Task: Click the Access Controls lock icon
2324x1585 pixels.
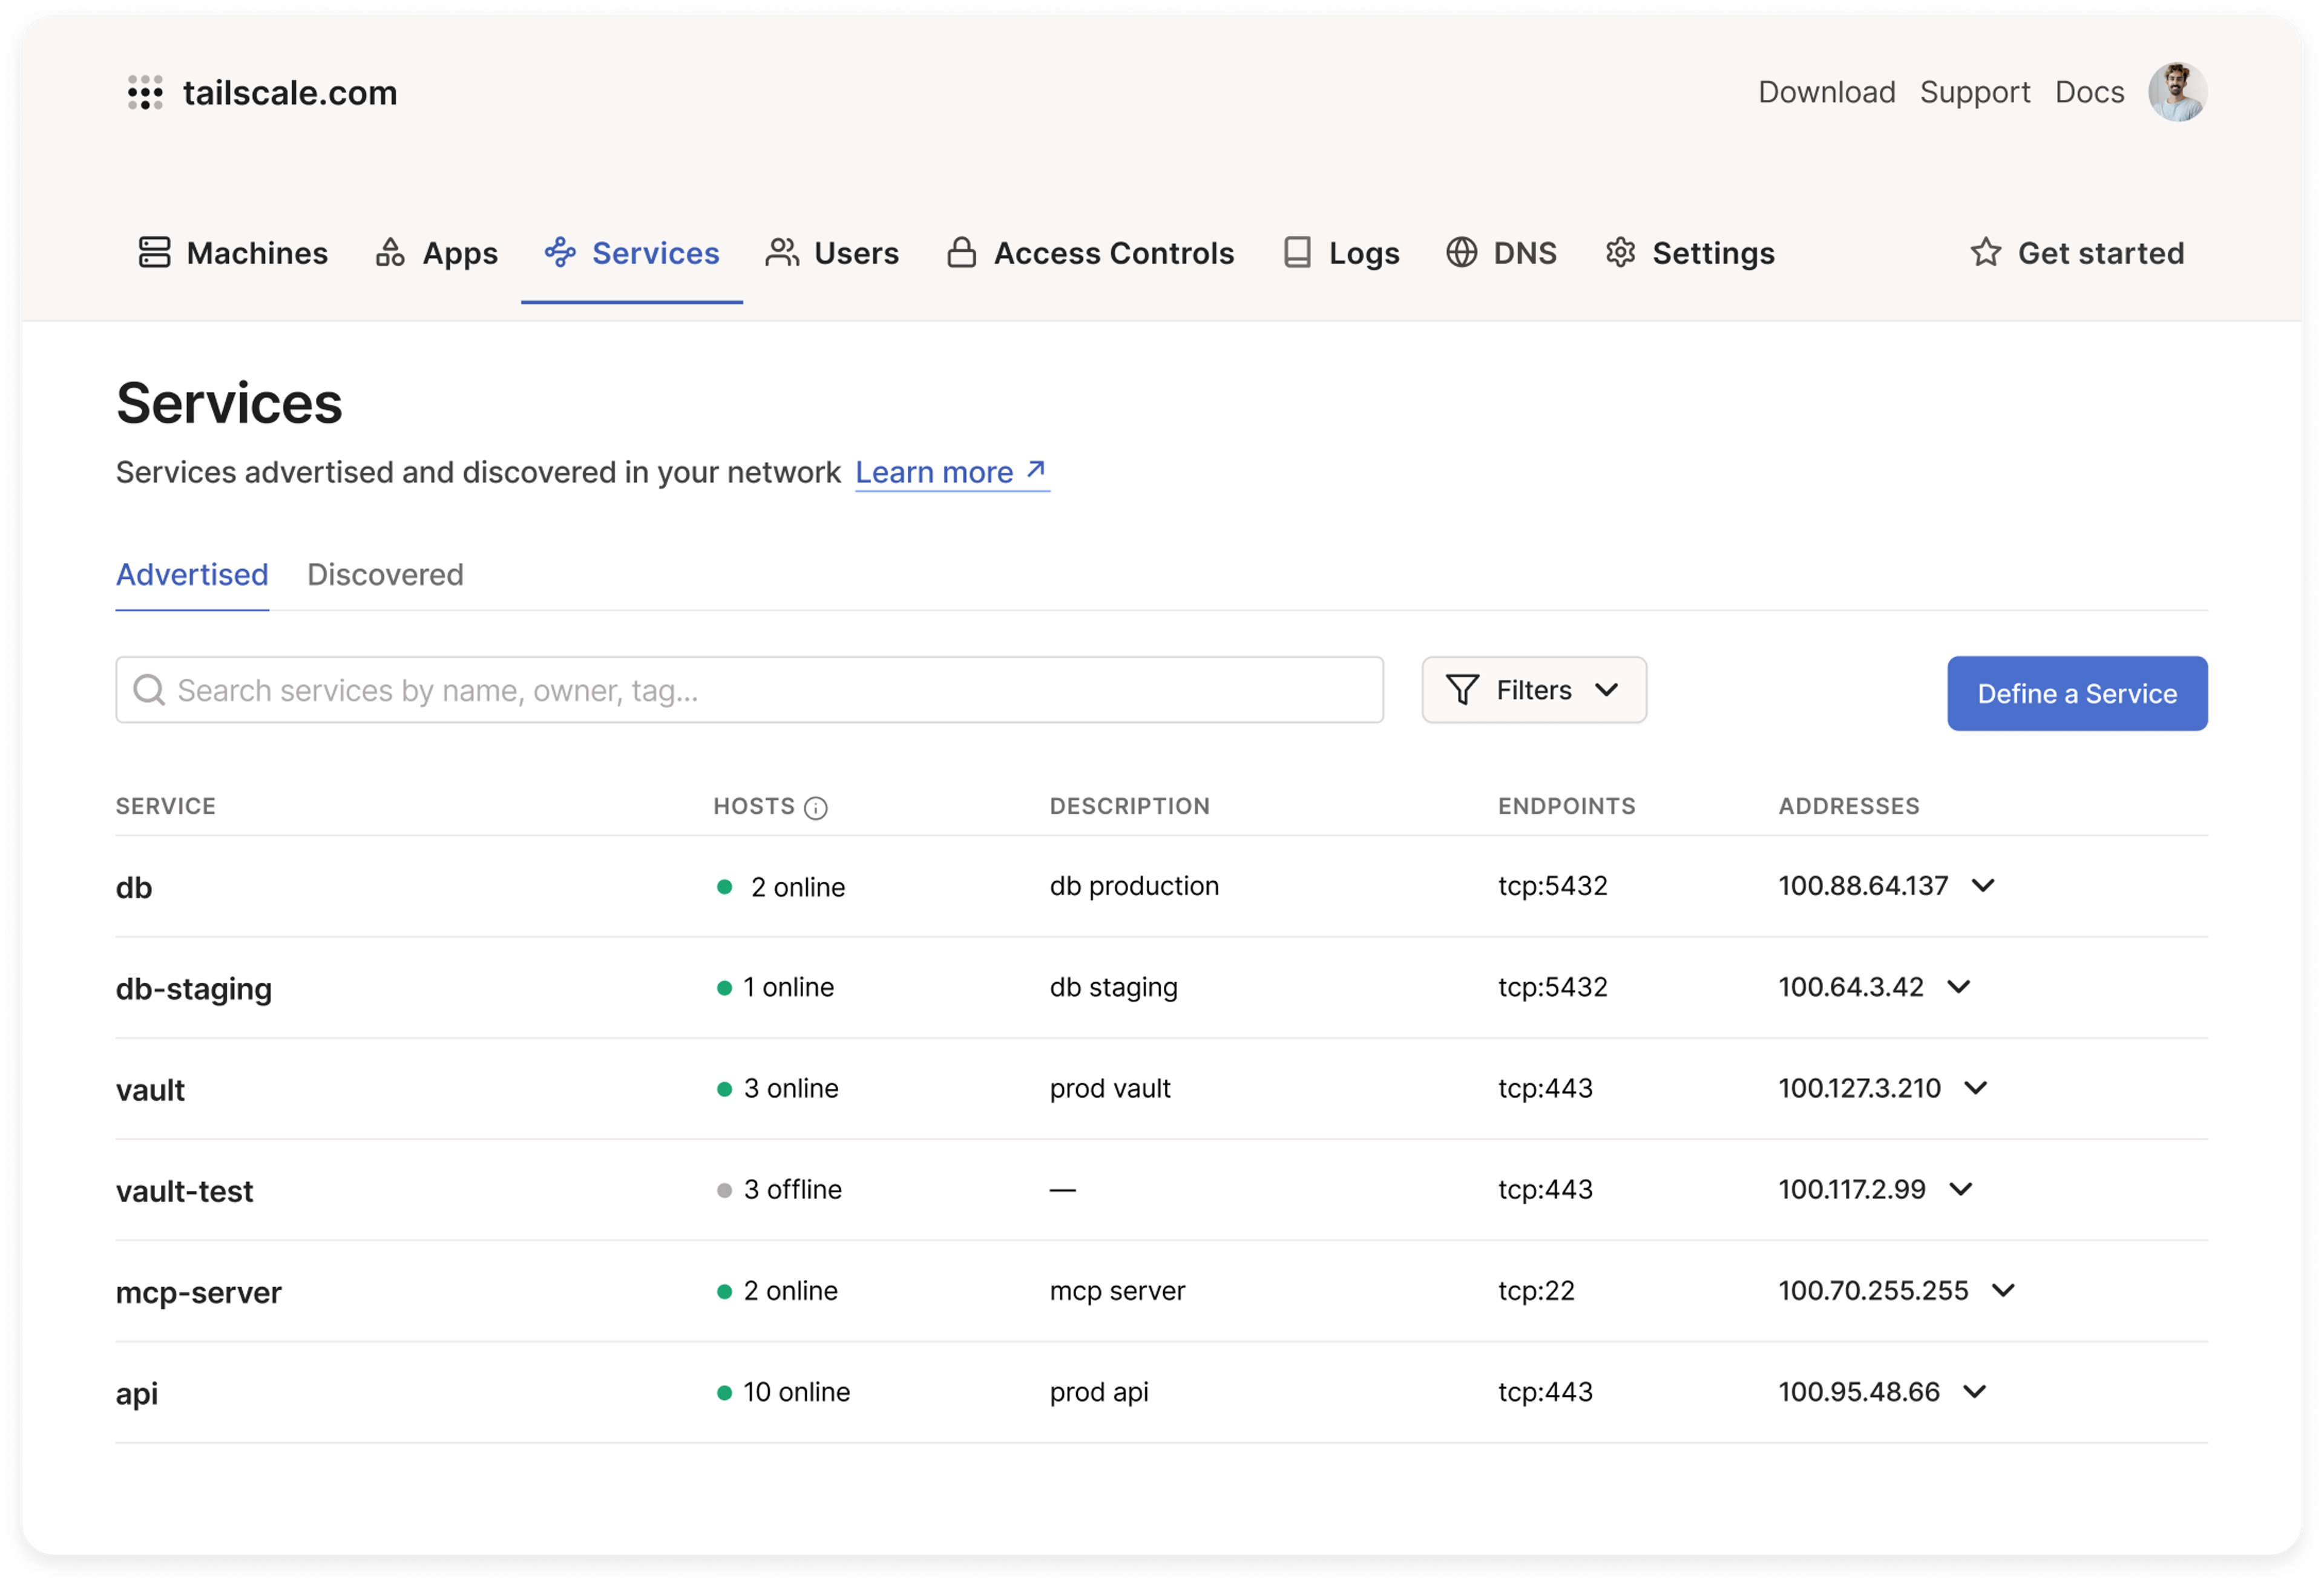Action: [961, 252]
